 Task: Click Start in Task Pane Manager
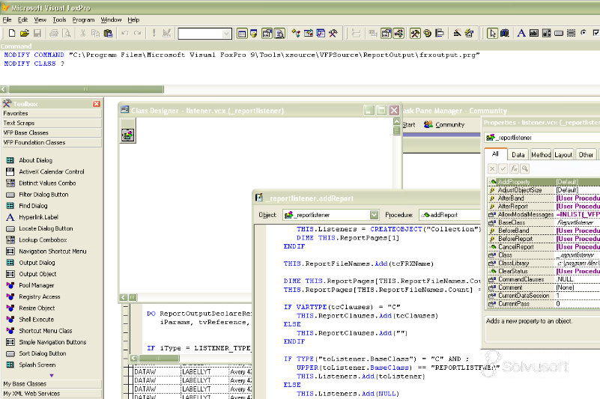tap(409, 125)
